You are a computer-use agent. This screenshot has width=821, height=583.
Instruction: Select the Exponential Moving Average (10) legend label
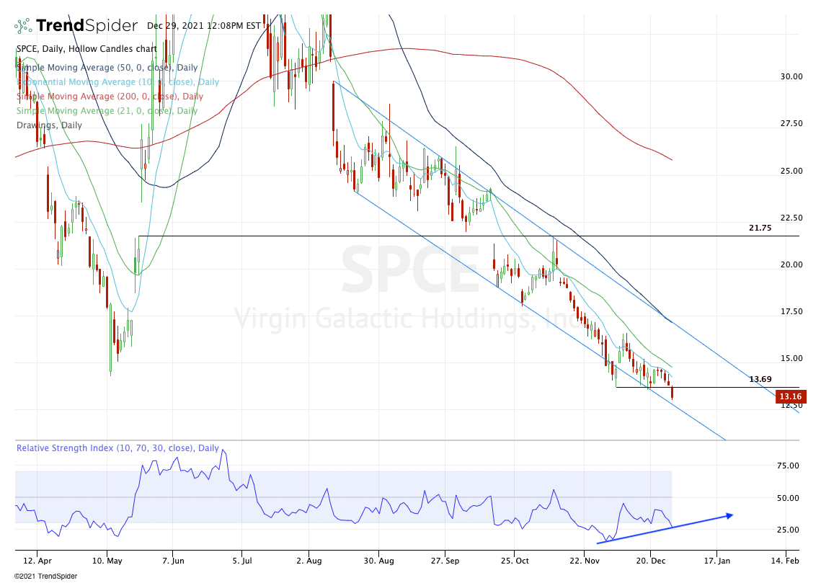tap(117, 81)
